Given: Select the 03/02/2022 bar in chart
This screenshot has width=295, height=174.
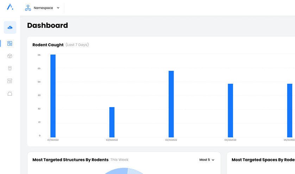Looking at the screenshot, I should point(171,104).
